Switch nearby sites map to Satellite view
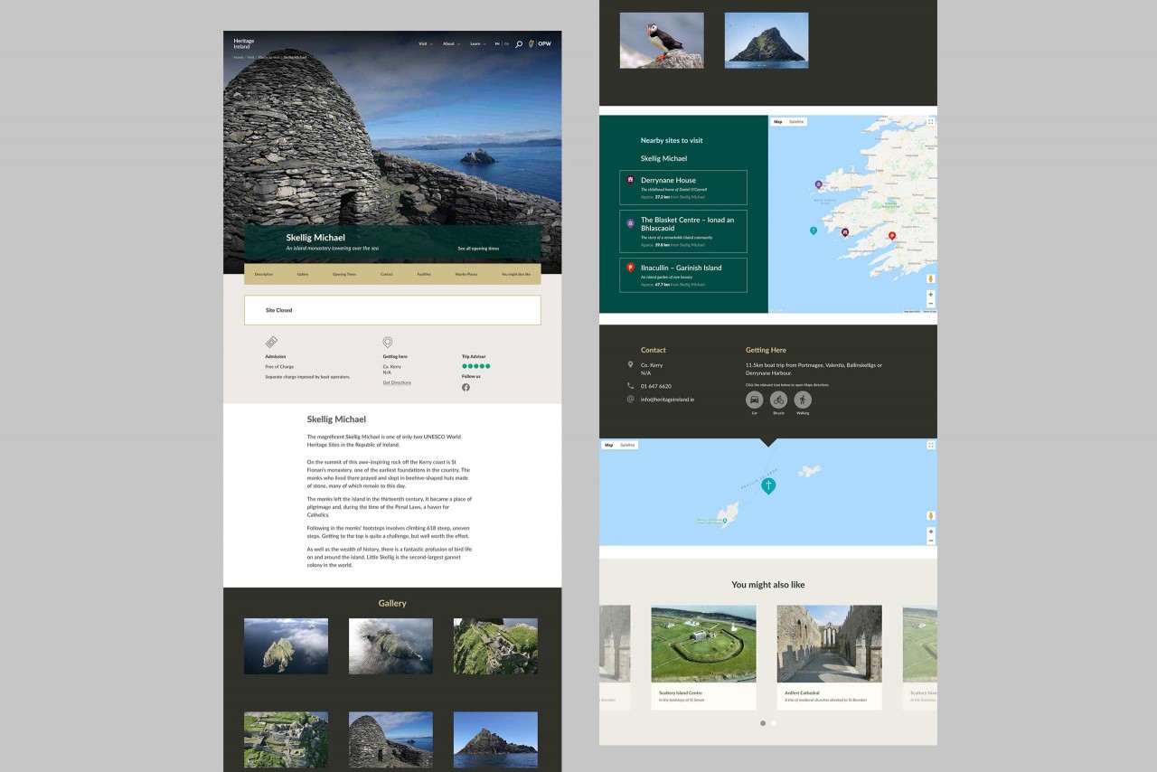 click(x=796, y=121)
